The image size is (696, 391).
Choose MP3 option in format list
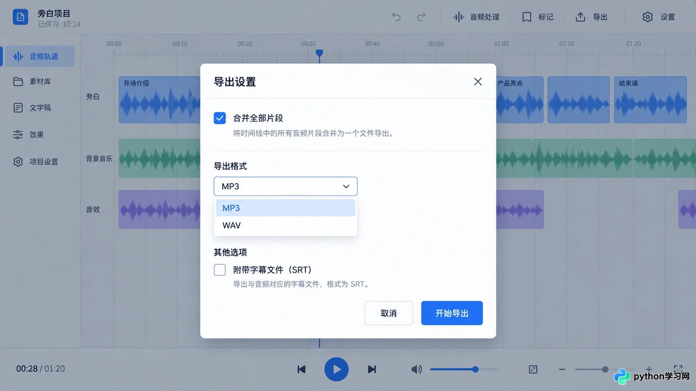[286, 208]
